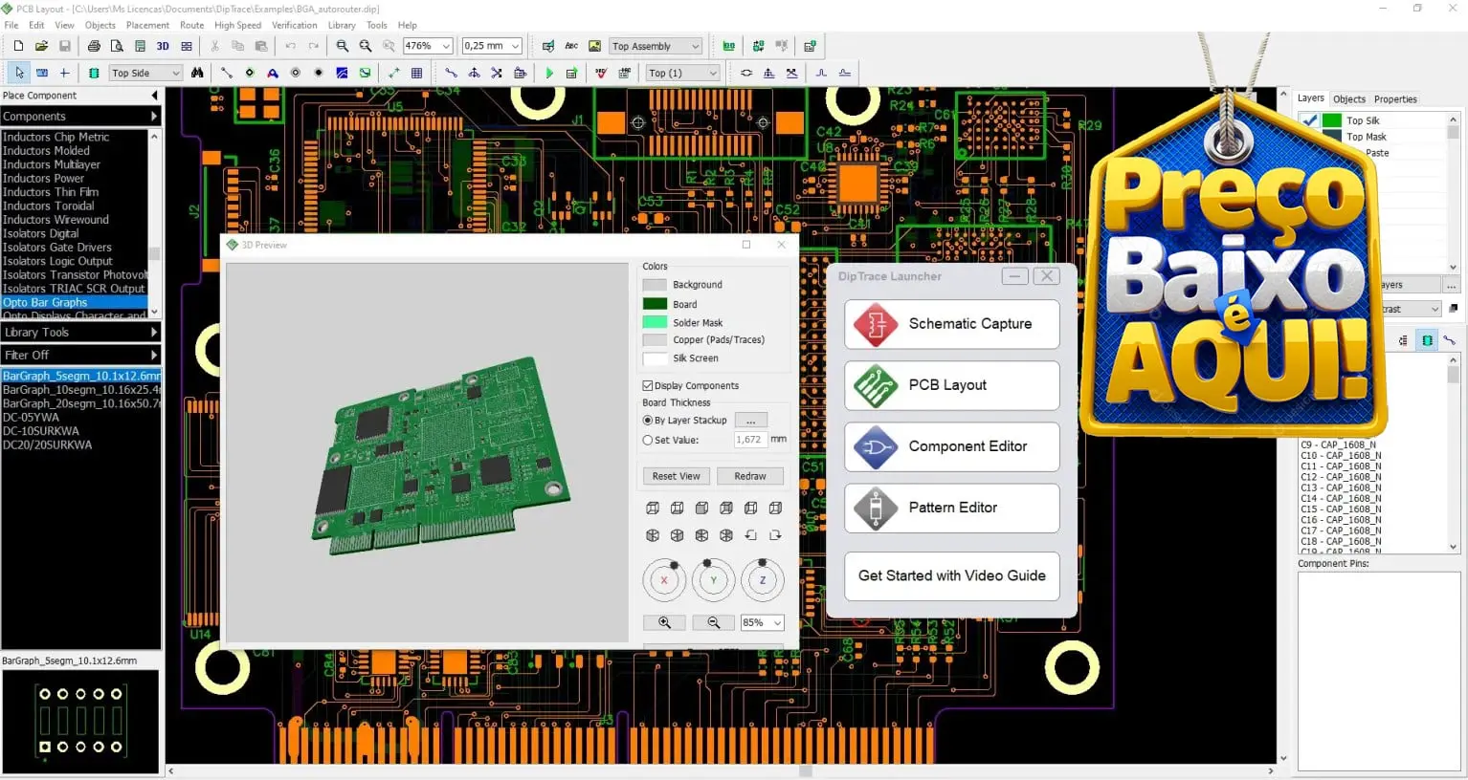The width and height of the screenshot is (1468, 780).
Task: Click the Print icon in toolbar
Action: 94,46
